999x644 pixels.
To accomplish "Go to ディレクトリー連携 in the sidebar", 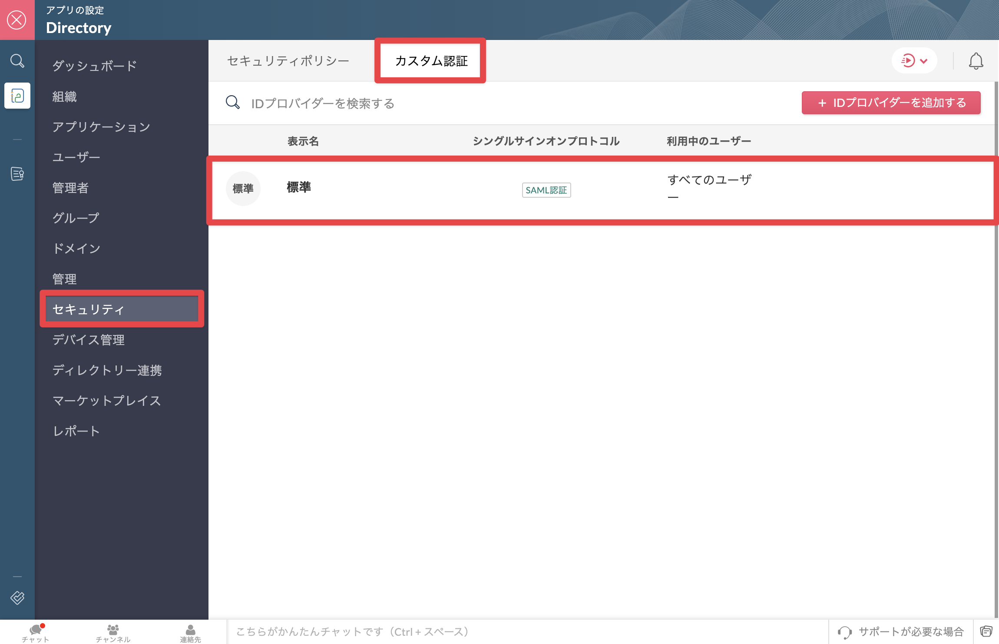I will (107, 370).
